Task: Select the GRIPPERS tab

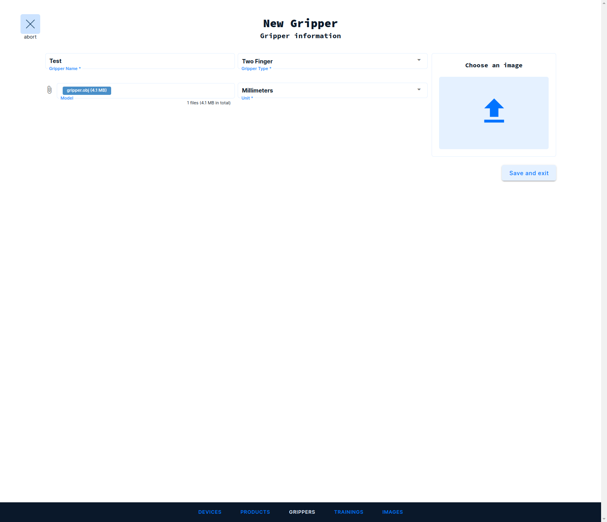Action: pos(302,512)
